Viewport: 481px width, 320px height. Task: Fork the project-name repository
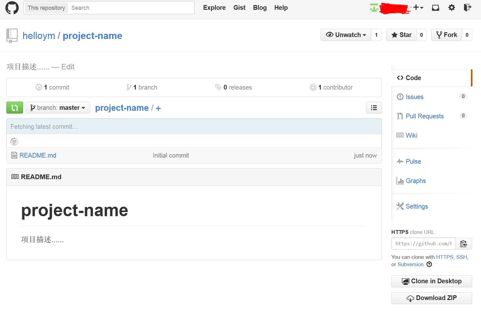pyautogui.click(x=447, y=35)
